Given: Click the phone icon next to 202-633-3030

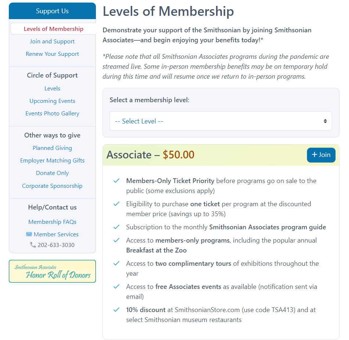Looking at the screenshot, I should pyautogui.click(x=33, y=245).
